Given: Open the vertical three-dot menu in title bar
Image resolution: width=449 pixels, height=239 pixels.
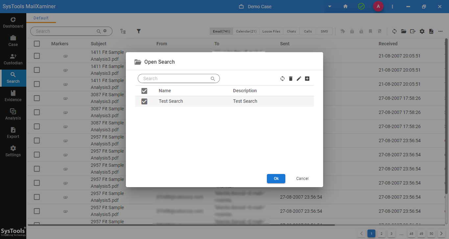Looking at the screenshot, I should [392, 7].
